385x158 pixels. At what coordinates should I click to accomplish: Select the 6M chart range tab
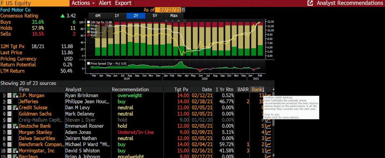pos(98,15)
